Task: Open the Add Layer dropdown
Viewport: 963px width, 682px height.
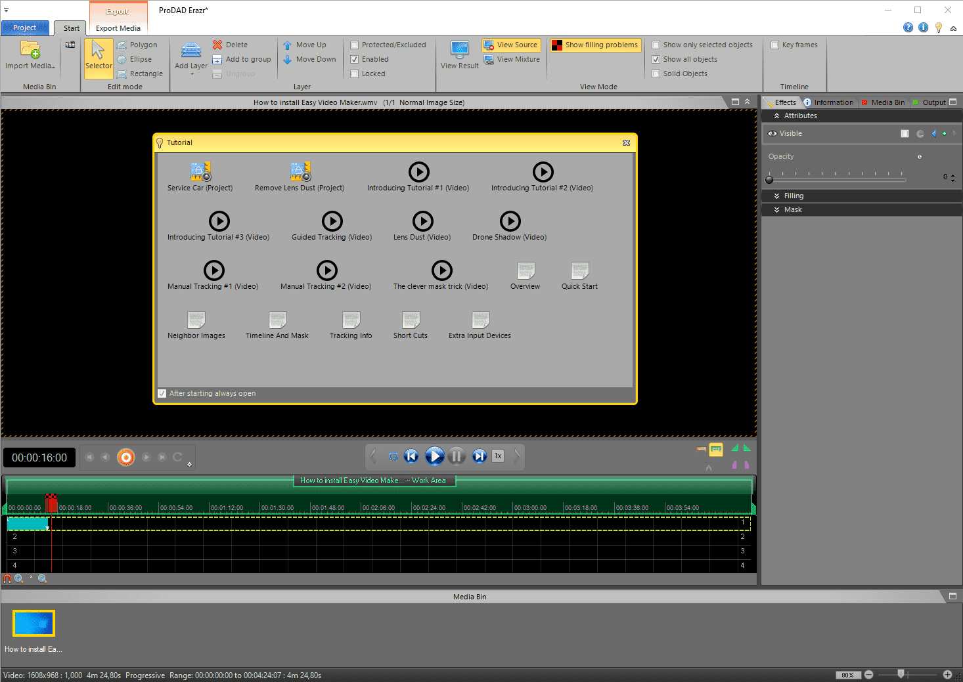Action: (192, 74)
